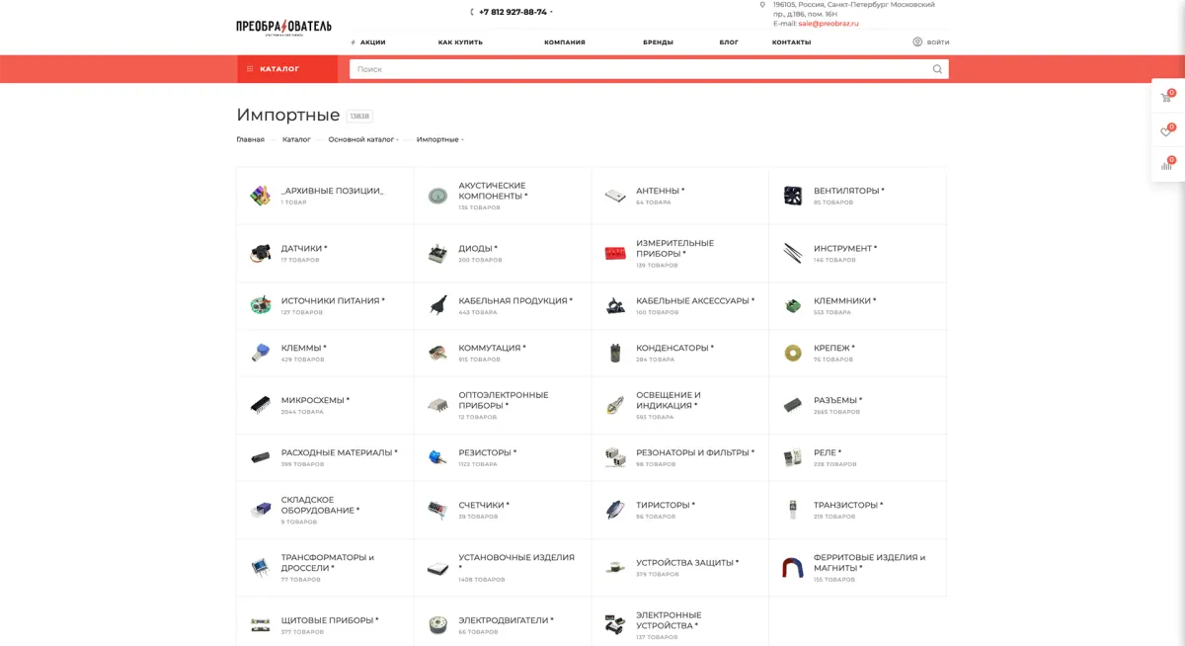Open Расходные материалы category link
Screen dimensions: 1185x646
[x=339, y=452]
